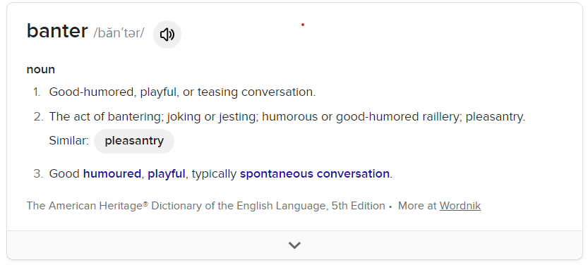Click the phonetic spelling /băn′tər/
This screenshot has height=265, width=588.
coord(119,33)
